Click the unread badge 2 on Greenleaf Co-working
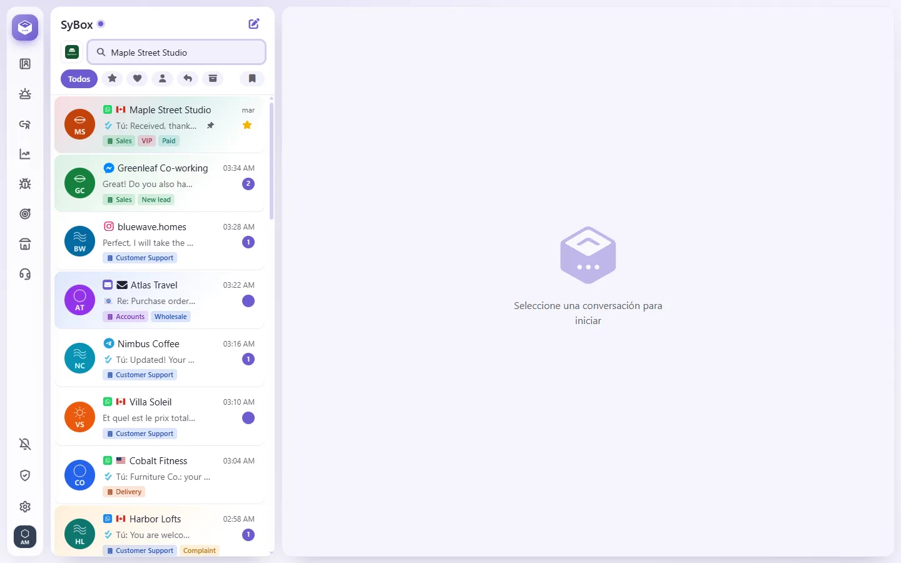Image resolution: width=901 pixels, height=563 pixels. click(248, 184)
